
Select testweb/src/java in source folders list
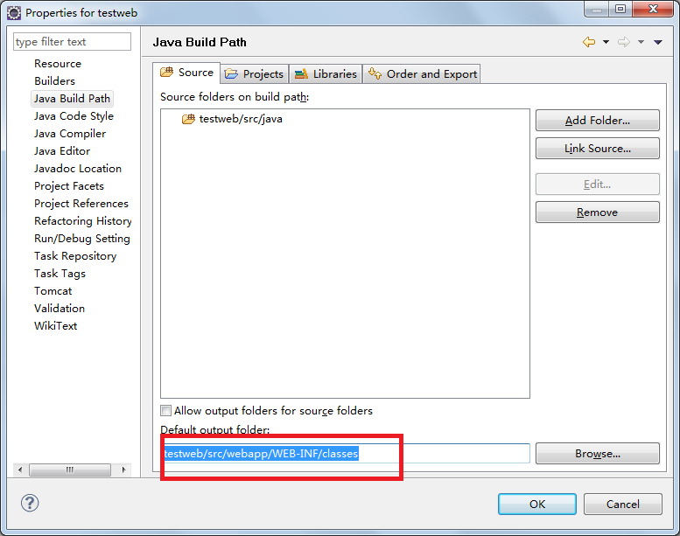[241, 119]
